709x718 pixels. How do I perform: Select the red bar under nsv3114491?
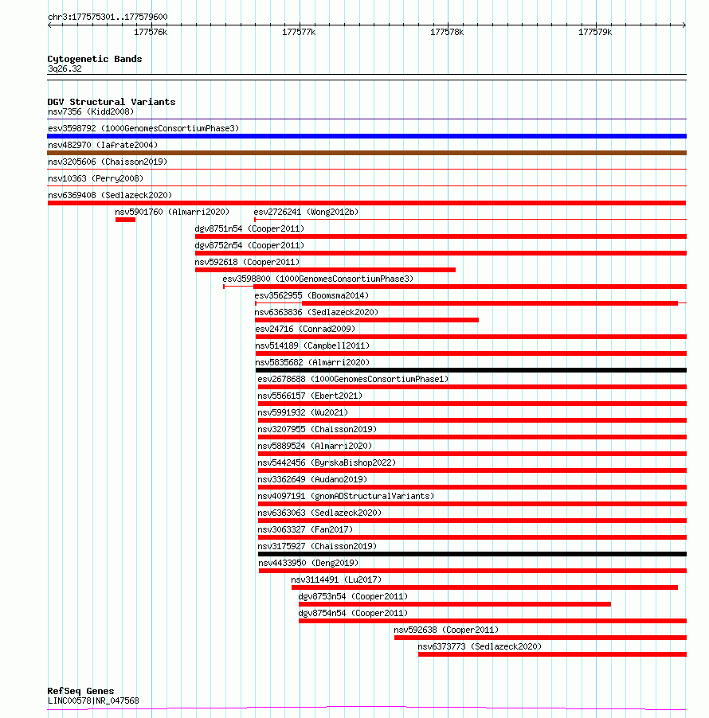pos(485,587)
